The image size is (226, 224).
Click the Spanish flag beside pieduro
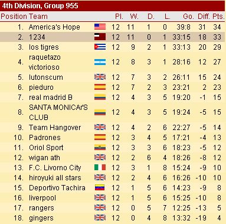click(100, 87)
